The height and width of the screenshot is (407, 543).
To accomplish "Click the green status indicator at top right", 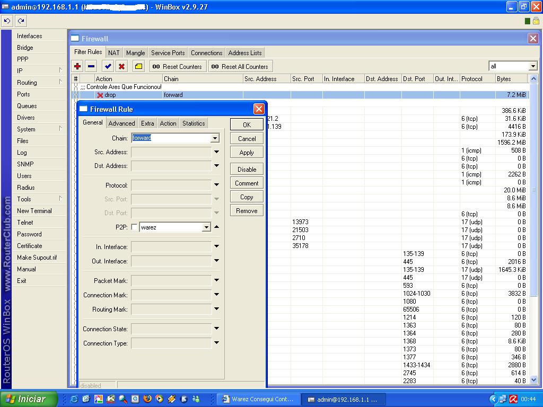I will click(x=528, y=21).
